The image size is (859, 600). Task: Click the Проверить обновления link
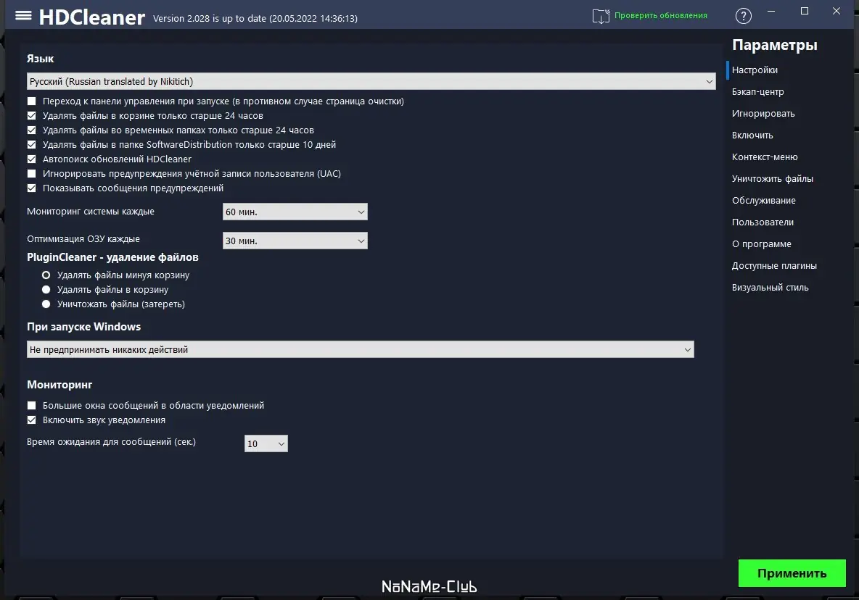660,15
